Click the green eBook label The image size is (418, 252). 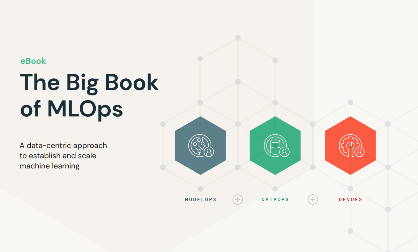33,61
